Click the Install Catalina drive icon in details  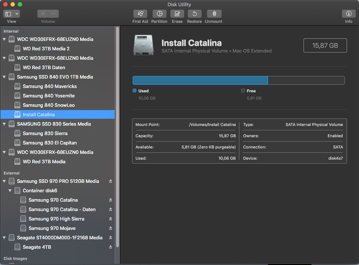(143, 45)
